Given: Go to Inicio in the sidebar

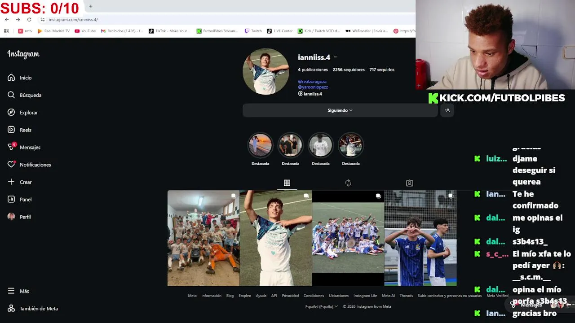Looking at the screenshot, I should [20, 78].
